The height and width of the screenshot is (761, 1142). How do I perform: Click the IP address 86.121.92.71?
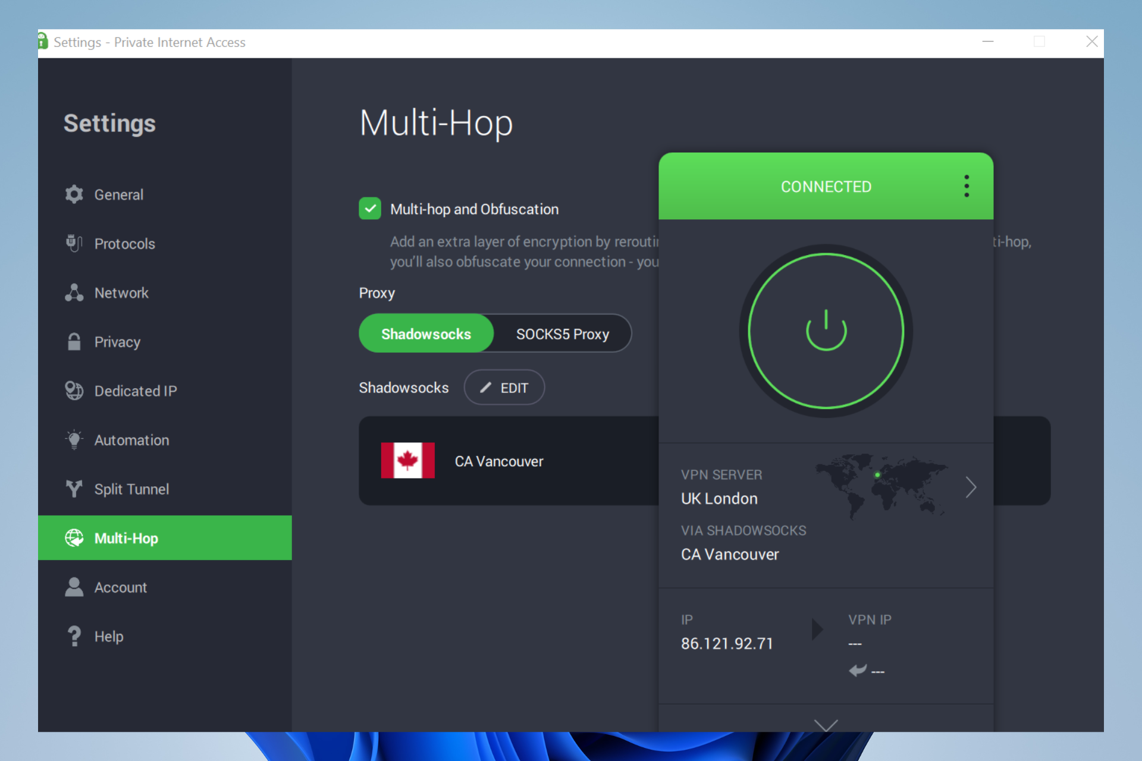pyautogui.click(x=727, y=643)
